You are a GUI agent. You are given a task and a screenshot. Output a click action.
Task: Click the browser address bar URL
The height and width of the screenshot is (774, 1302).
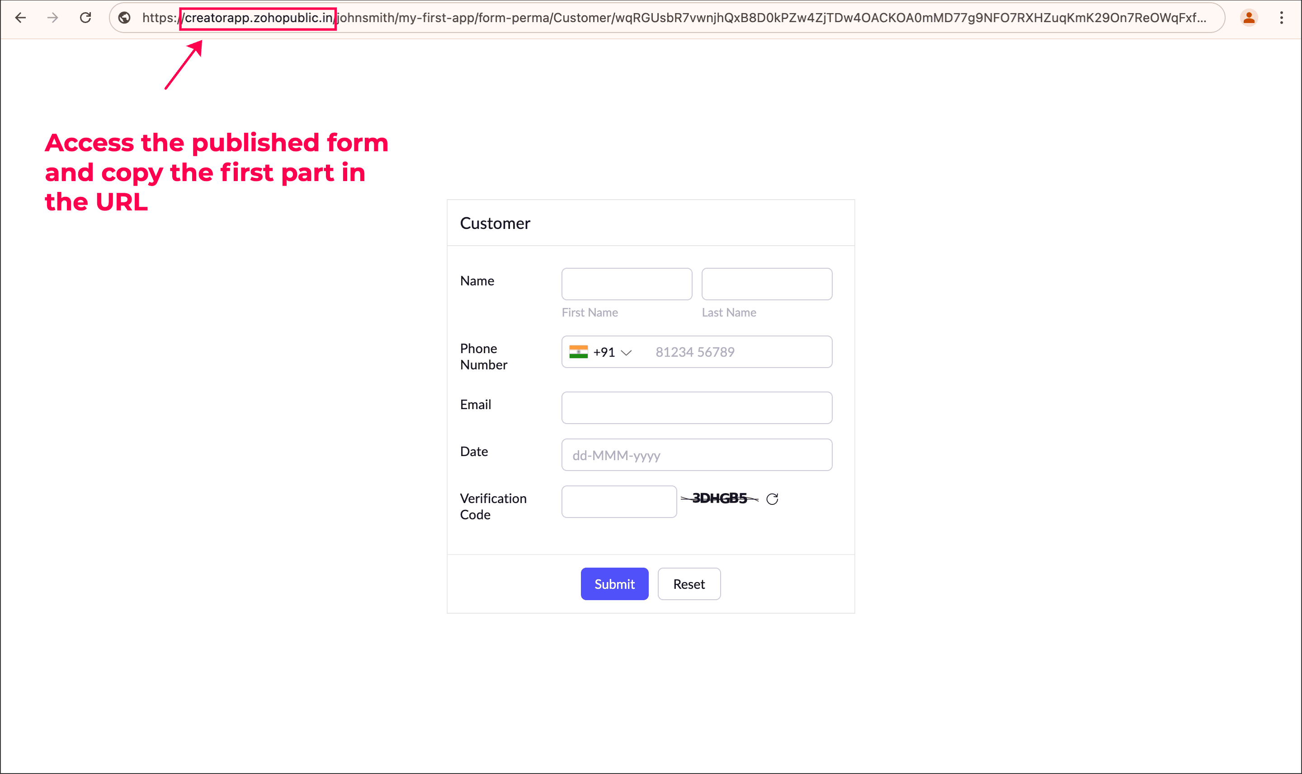coord(674,18)
